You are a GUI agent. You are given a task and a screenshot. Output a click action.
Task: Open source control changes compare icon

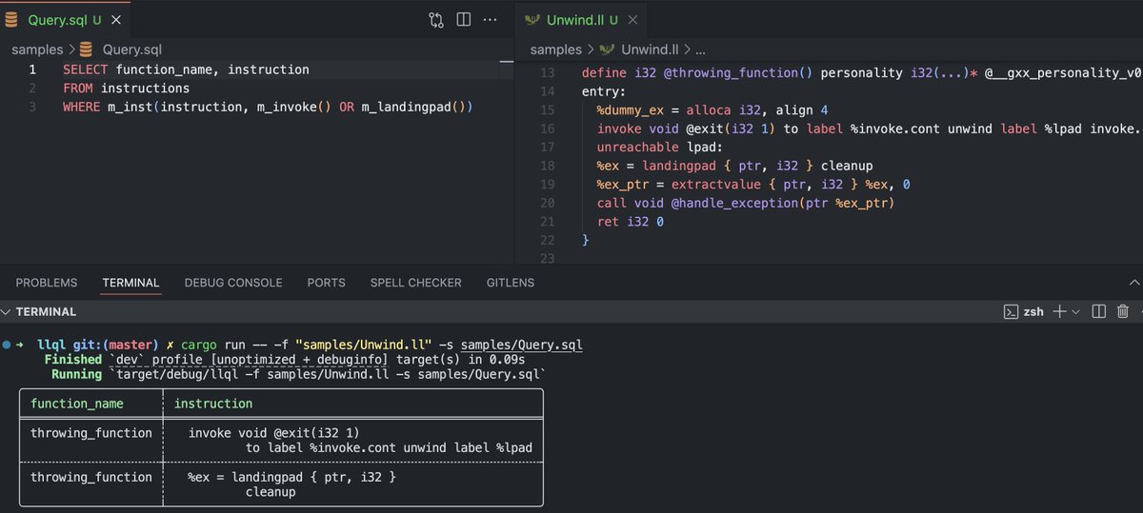[x=436, y=19]
